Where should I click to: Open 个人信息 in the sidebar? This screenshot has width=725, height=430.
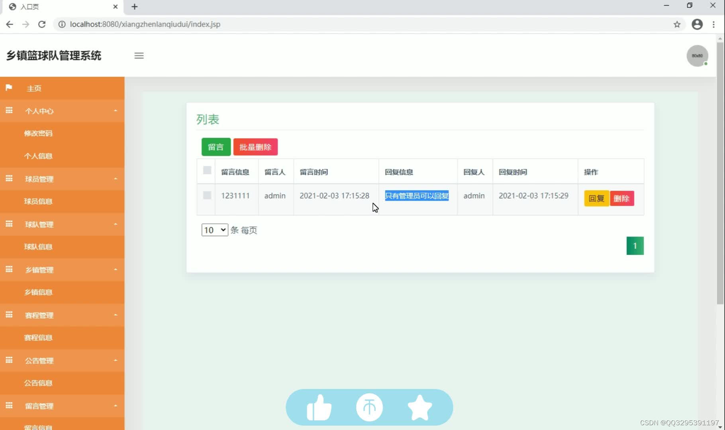pyautogui.click(x=38, y=156)
